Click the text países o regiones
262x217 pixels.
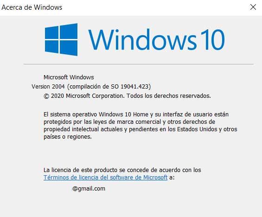coord(68,137)
